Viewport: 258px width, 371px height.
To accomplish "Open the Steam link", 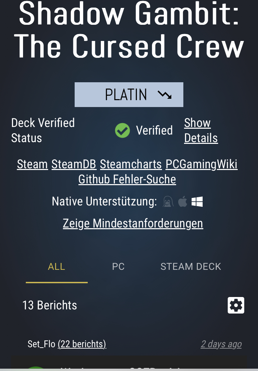I will click(32, 165).
